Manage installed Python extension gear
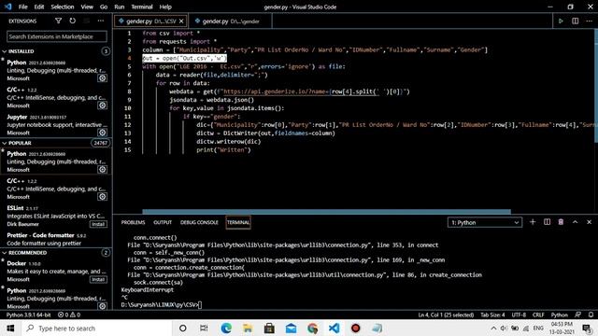The width and height of the screenshot is (598, 336). 102,78
